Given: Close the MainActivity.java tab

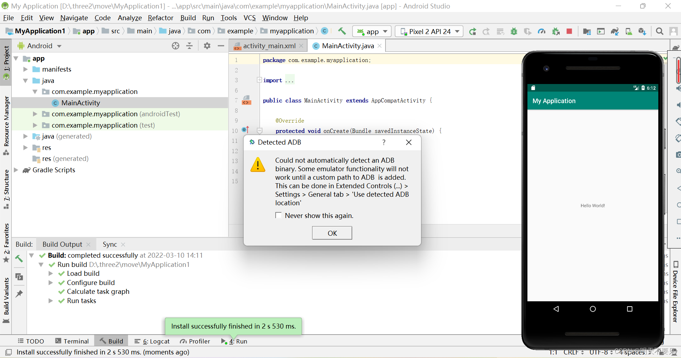Looking at the screenshot, I should point(380,46).
